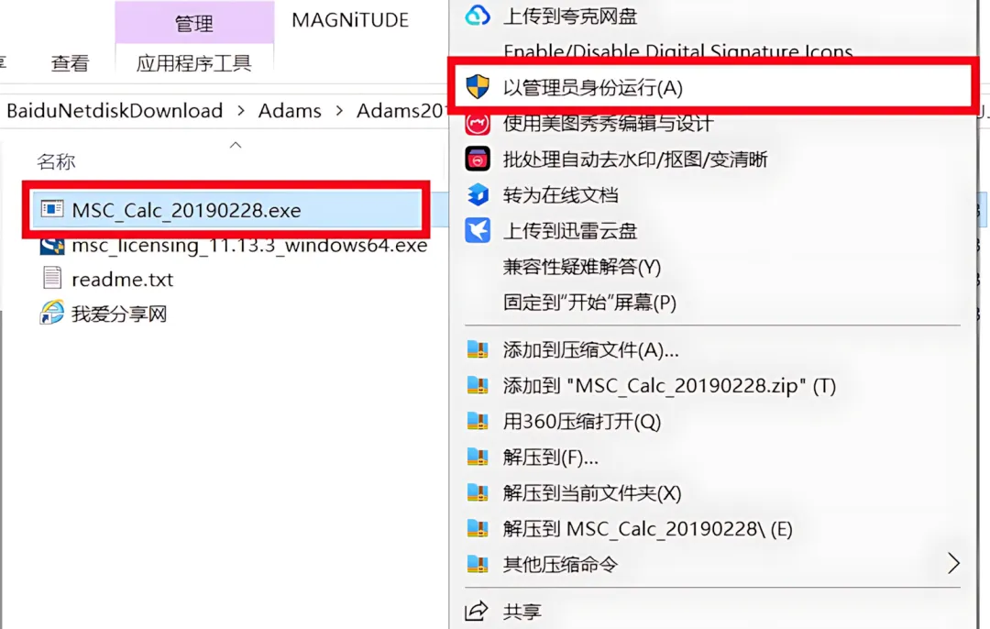This screenshot has height=629, width=990.
Task: Click the Quark cloud upload icon
Action: tap(478, 16)
